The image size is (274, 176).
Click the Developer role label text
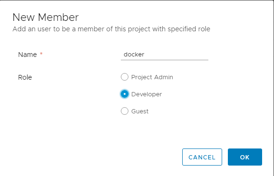(x=147, y=94)
